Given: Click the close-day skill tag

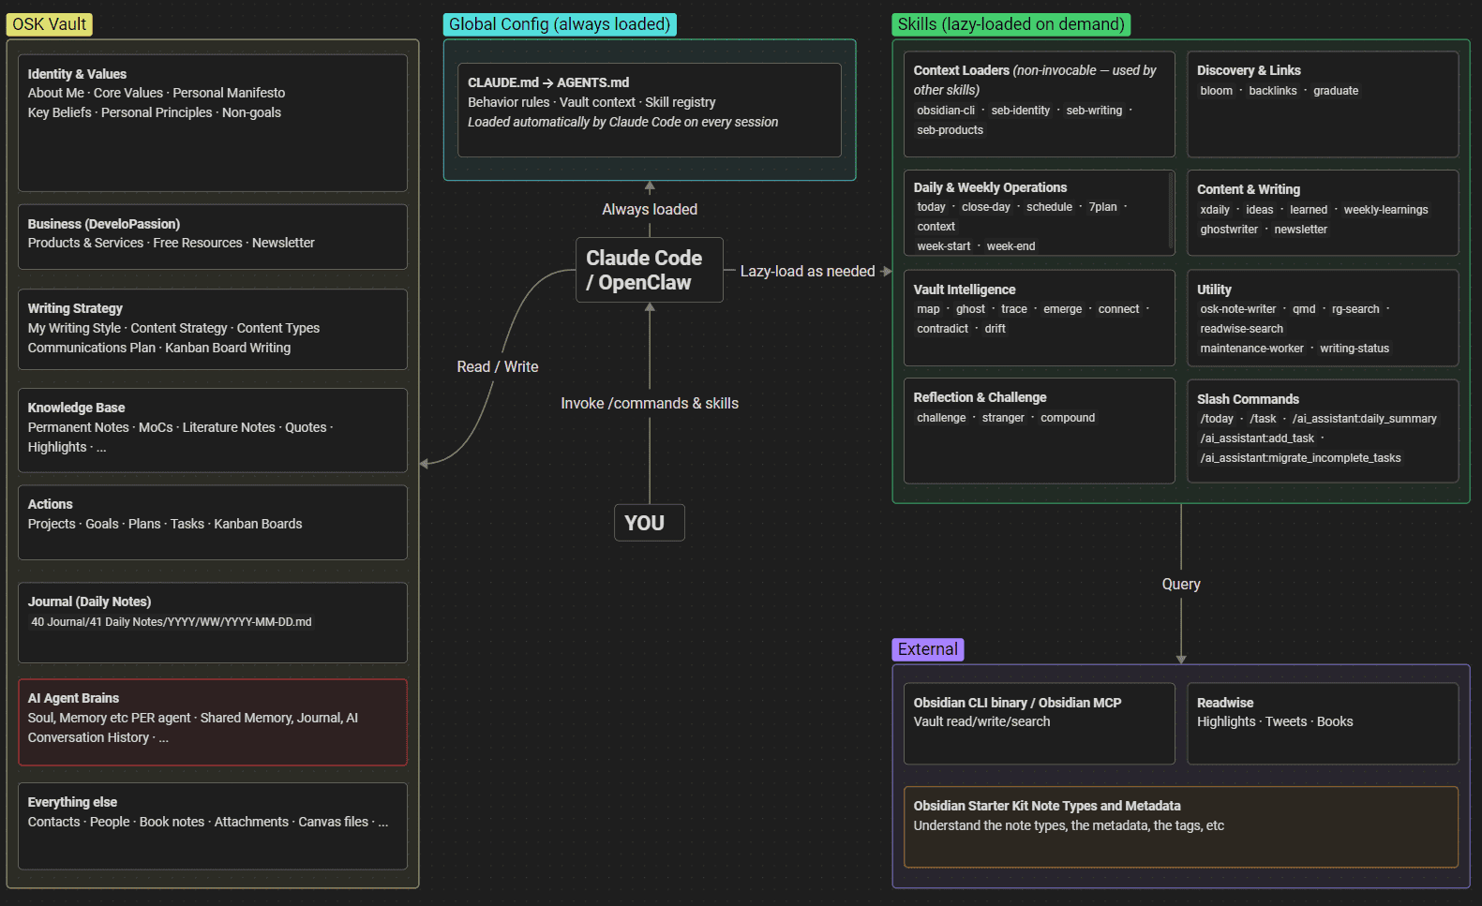Looking at the screenshot, I should pyautogui.click(x=985, y=207).
